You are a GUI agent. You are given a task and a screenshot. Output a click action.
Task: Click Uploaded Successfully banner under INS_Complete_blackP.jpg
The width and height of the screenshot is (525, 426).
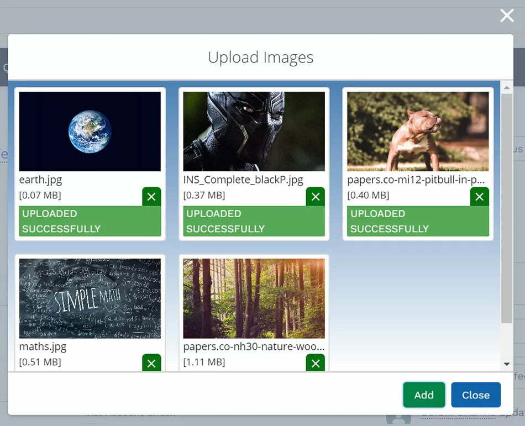[x=254, y=221]
